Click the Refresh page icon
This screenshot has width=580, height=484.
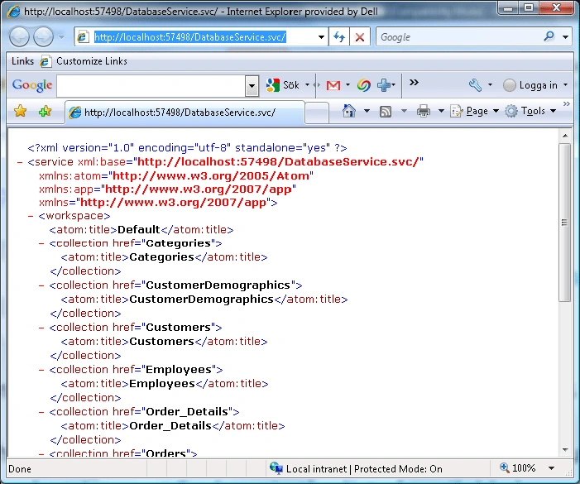(339, 37)
